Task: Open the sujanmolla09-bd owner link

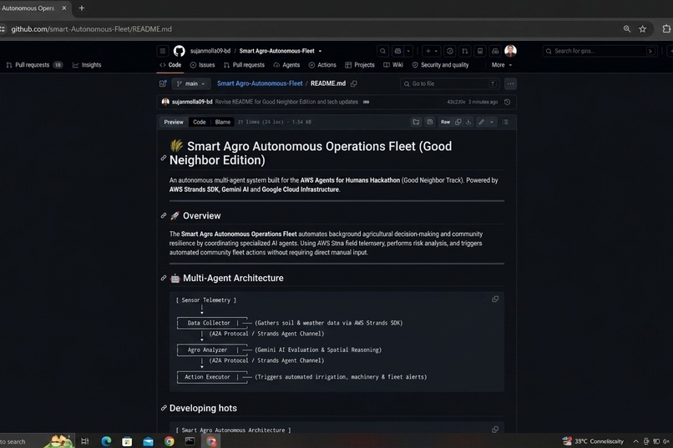Action: coord(210,51)
